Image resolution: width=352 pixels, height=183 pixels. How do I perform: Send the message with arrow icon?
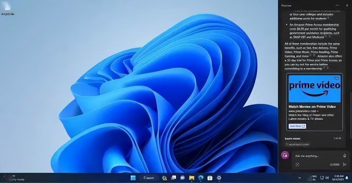[x=345, y=165]
